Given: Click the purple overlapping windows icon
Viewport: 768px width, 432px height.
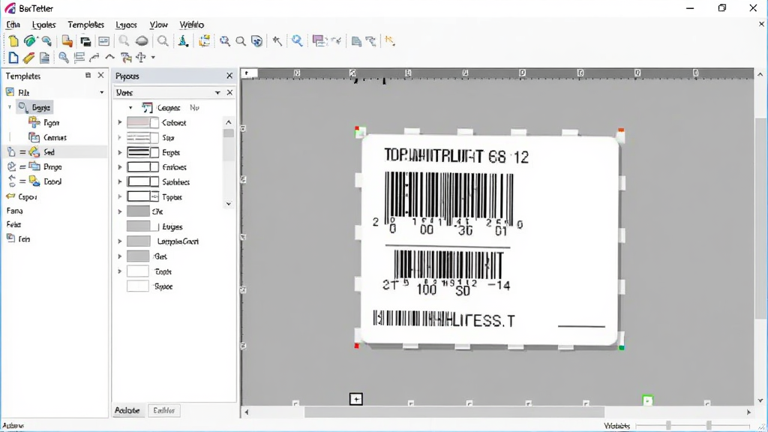Looking at the screenshot, I should [319, 41].
